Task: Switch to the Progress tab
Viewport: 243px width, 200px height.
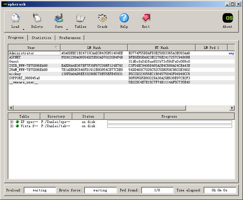Action: (x=16, y=38)
